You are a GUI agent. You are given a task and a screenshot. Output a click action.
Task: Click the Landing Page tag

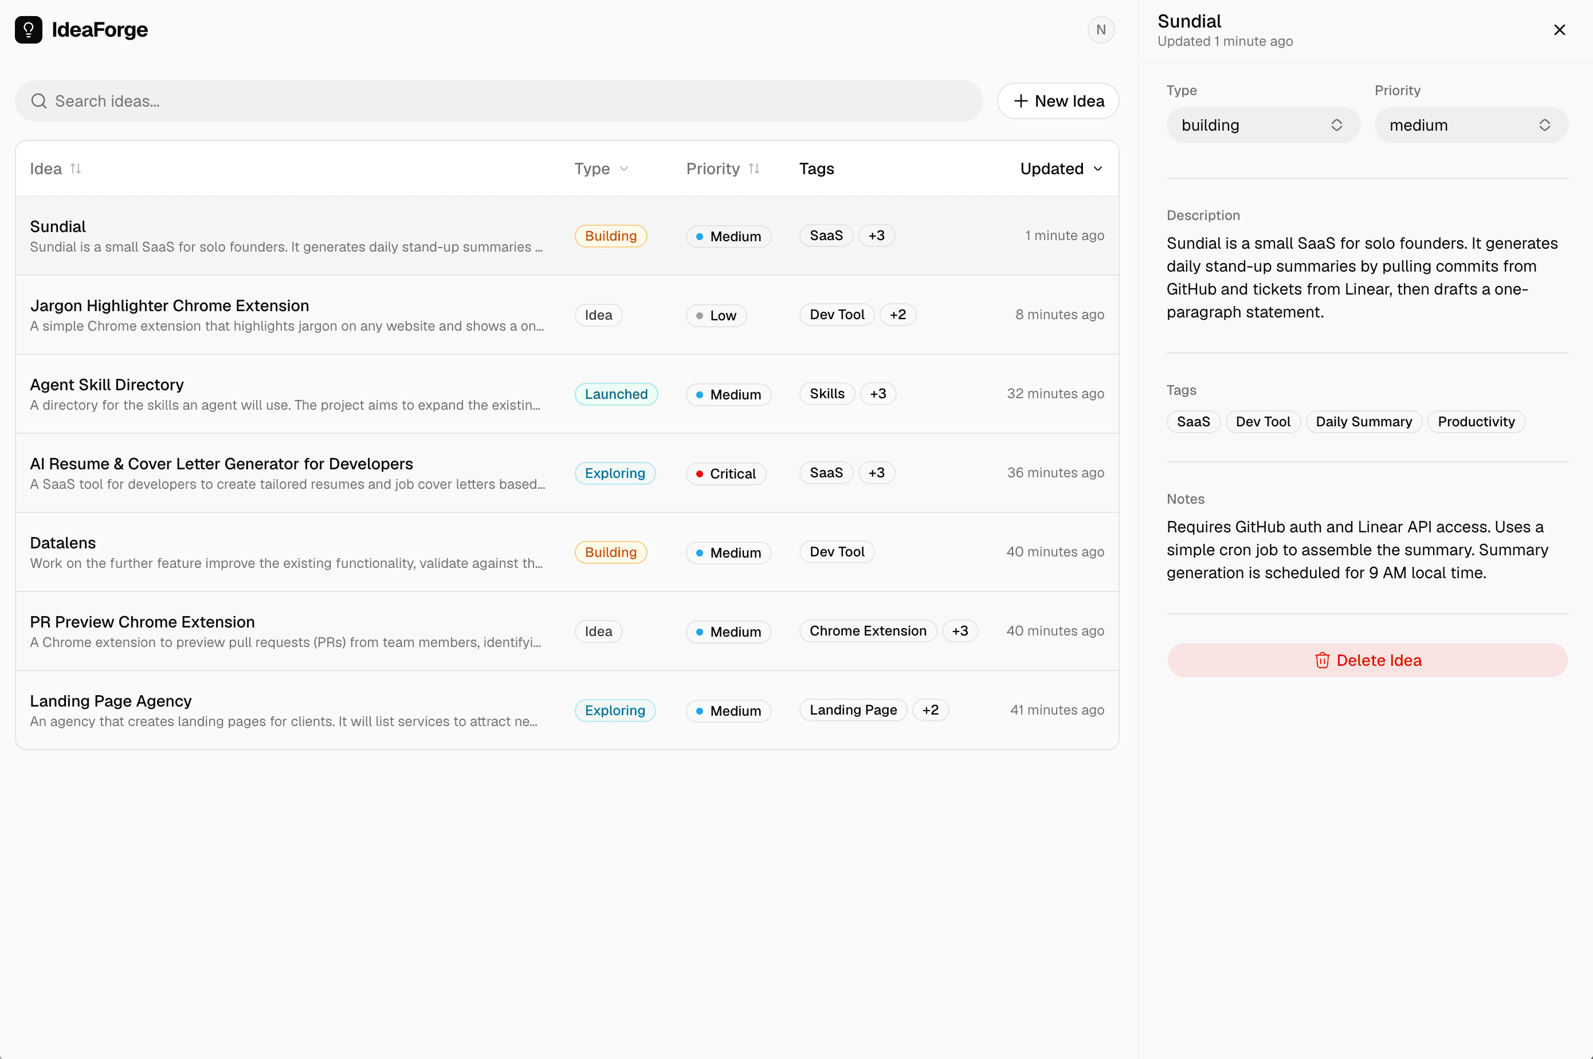853,710
